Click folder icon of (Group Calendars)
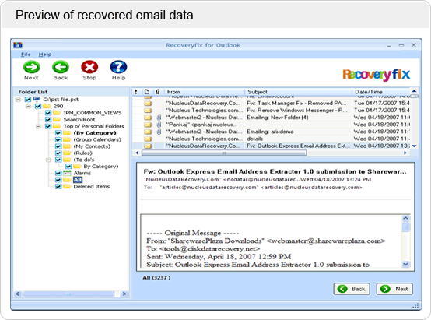The width and height of the screenshot is (431, 320). click(67, 139)
